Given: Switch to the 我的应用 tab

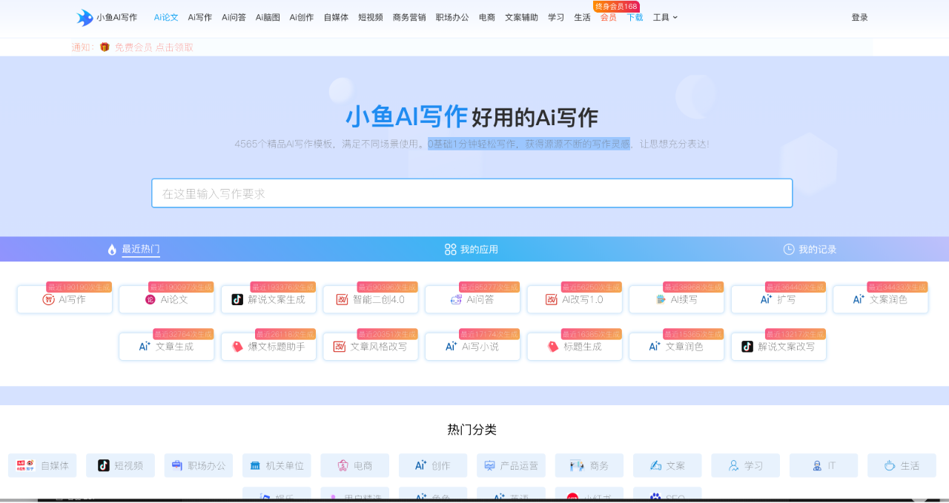Looking at the screenshot, I should click(472, 249).
